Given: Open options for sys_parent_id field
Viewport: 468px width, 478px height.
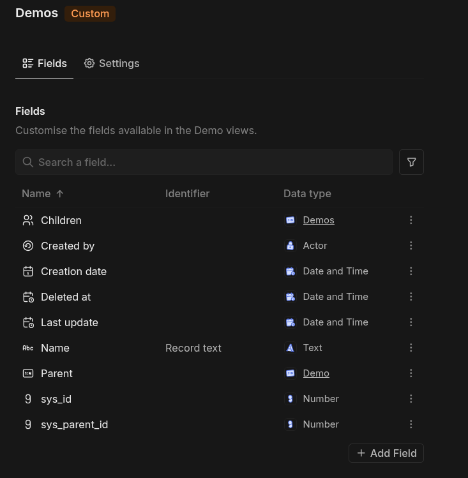Looking at the screenshot, I should (411, 424).
